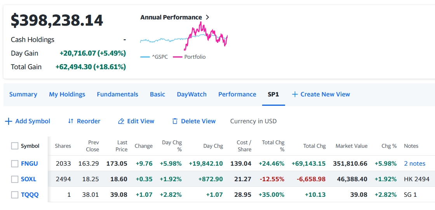Go to the Performance view tab
The width and height of the screenshot is (435, 210).
click(237, 94)
